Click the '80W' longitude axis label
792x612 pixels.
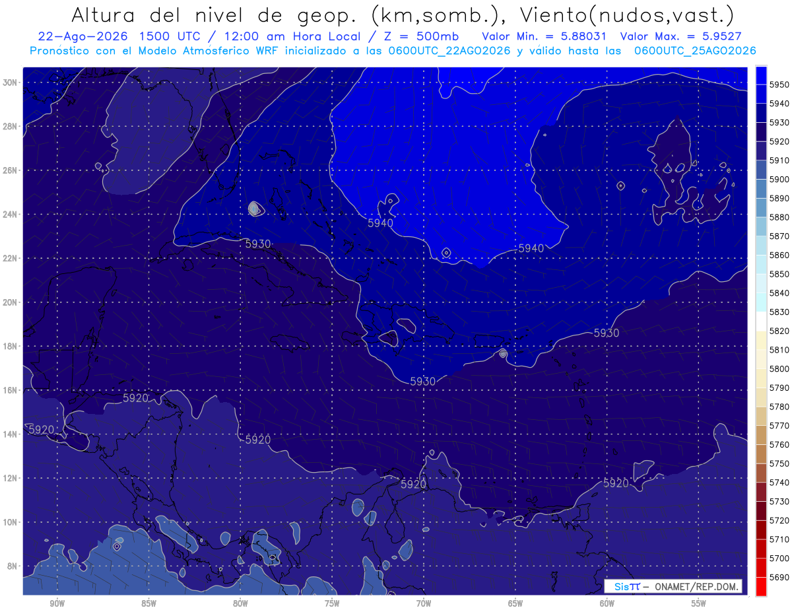(240, 603)
